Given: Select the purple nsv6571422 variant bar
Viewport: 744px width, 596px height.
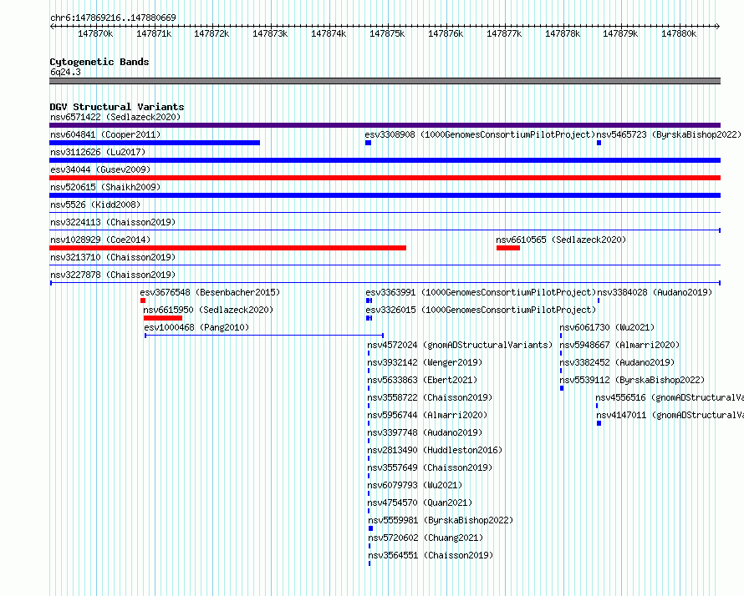Looking at the screenshot, I should pos(385,125).
